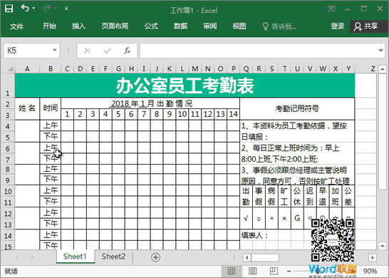Click the Undo arrow icon
389x278 pixels.
tap(25, 8)
